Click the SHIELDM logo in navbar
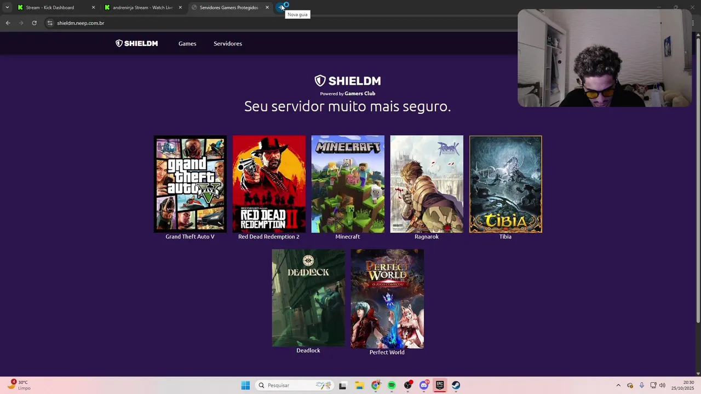This screenshot has width=701, height=394. point(136,44)
